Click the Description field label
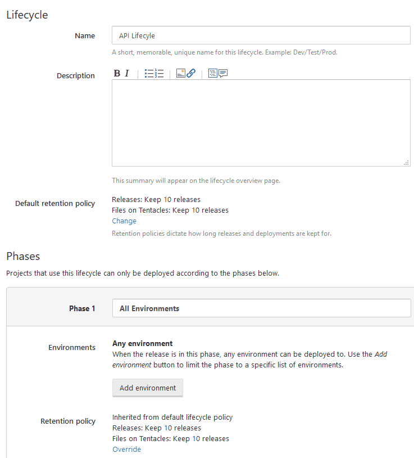 pyautogui.click(x=75, y=75)
